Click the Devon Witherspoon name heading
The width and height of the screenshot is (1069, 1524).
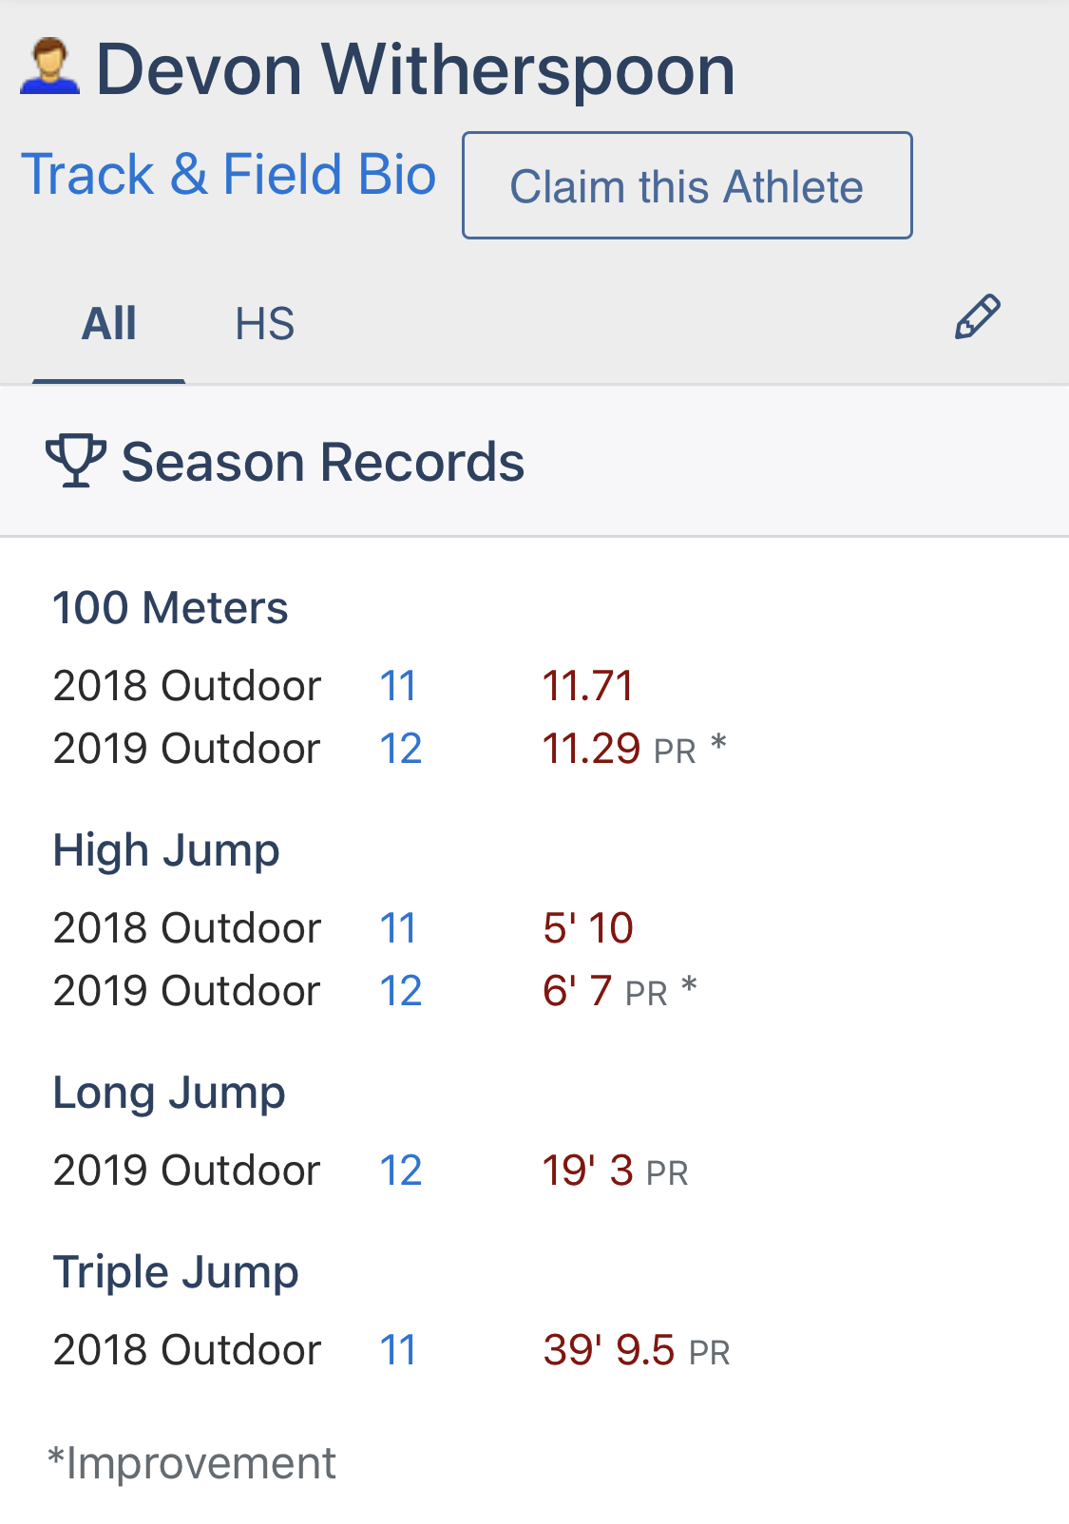click(415, 70)
